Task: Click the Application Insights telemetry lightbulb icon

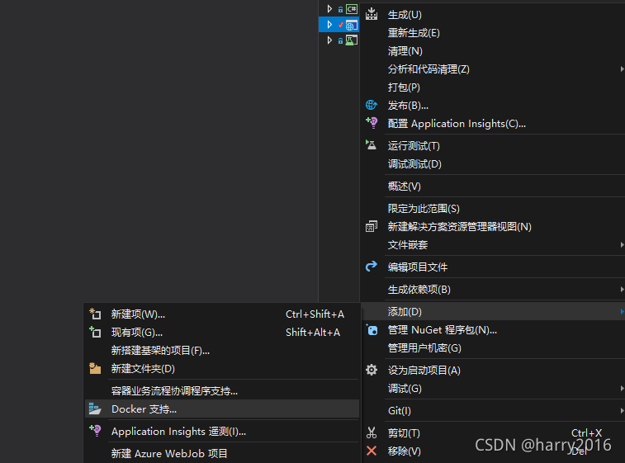Action: coord(95,431)
